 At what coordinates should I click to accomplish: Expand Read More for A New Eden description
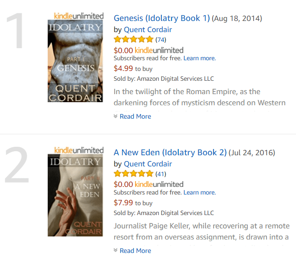pos(135,251)
